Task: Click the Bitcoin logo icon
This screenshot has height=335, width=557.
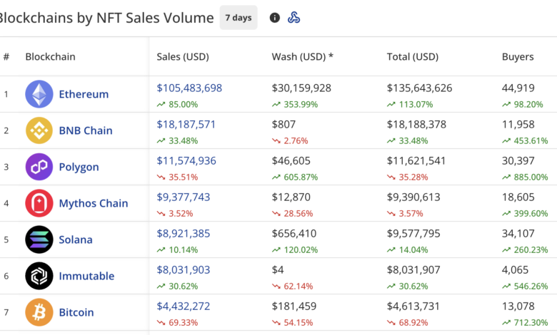Action: pyautogui.click(x=39, y=312)
